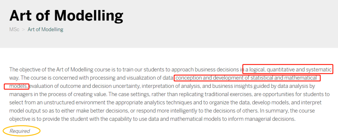Click the italic Required label

click(20, 131)
